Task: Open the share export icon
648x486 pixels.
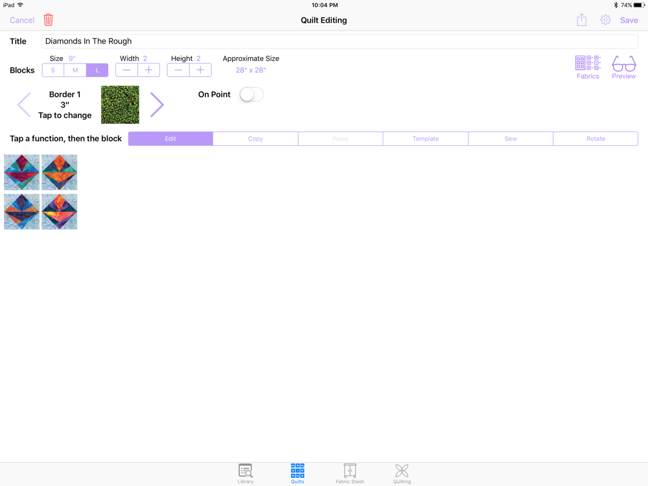Action: 581,20
